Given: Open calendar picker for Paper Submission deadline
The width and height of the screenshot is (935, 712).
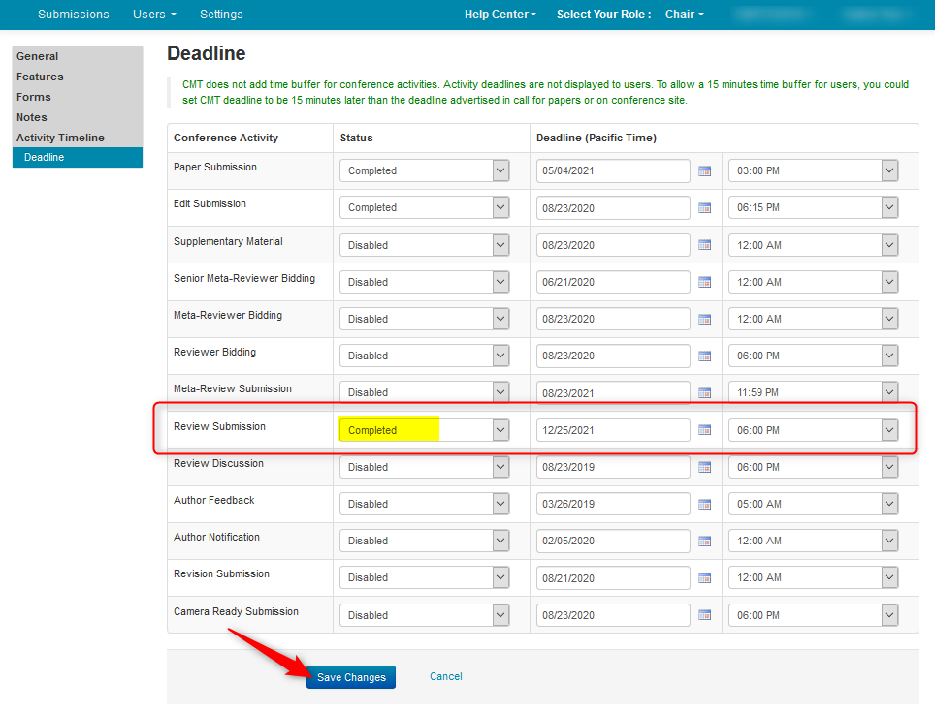Looking at the screenshot, I should point(705,171).
